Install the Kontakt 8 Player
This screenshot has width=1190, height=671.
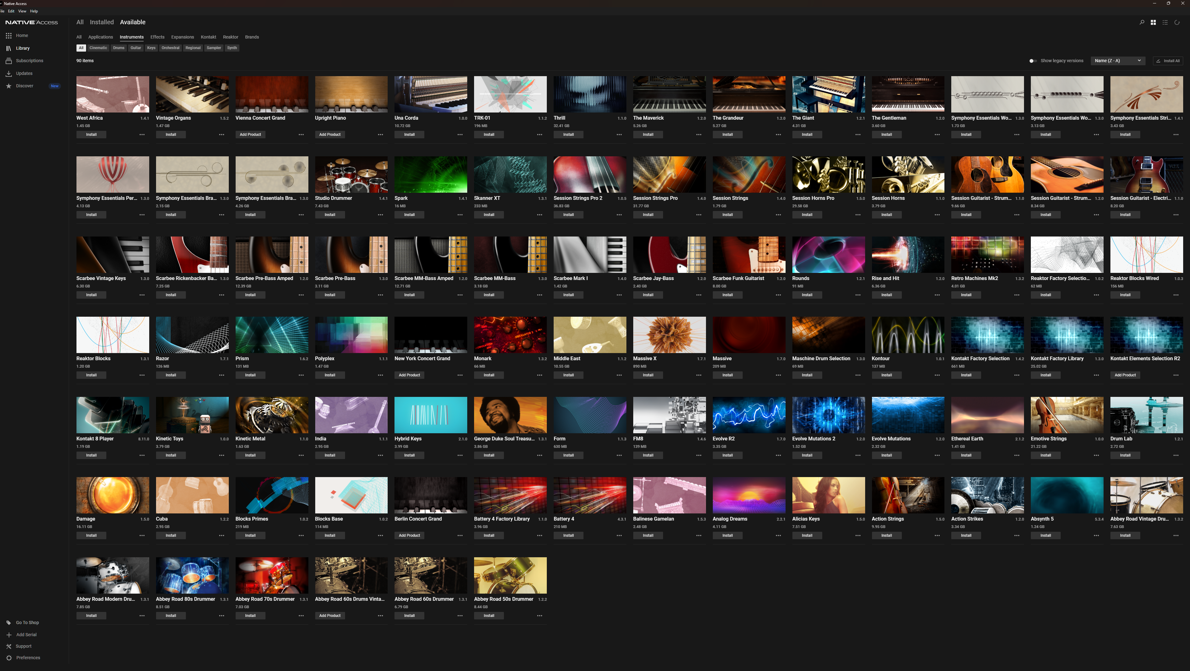point(91,455)
